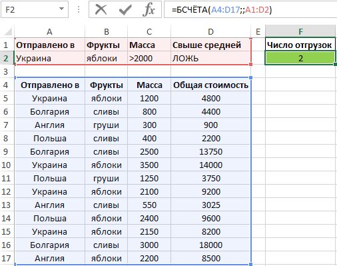The width and height of the screenshot is (337, 266).
Task: Click cell with value 3025
Action: click(210, 205)
